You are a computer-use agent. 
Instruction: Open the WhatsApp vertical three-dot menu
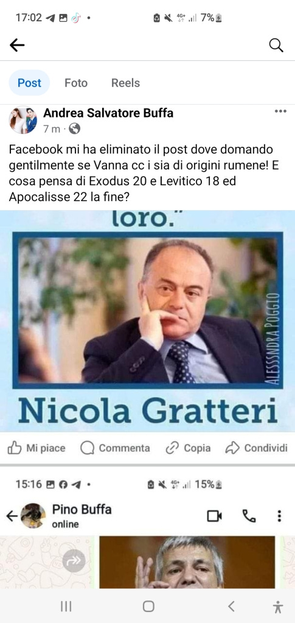tap(280, 516)
